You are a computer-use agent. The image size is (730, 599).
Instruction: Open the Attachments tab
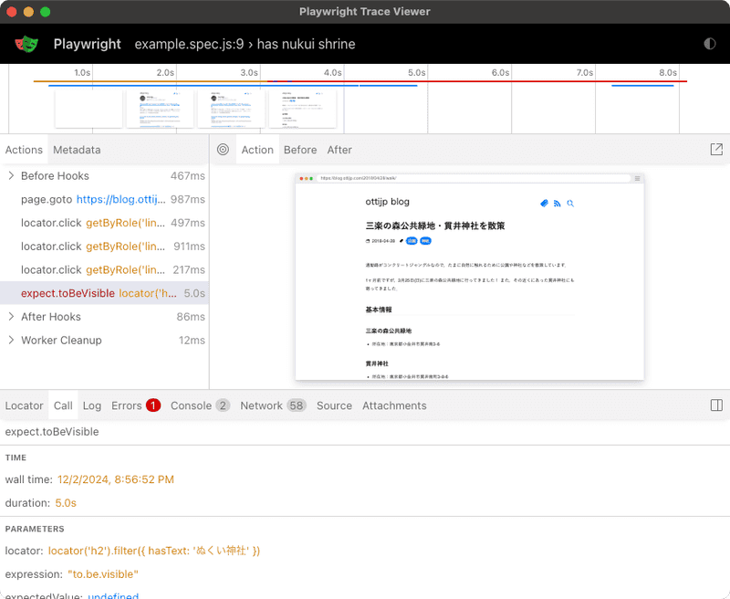click(x=394, y=405)
